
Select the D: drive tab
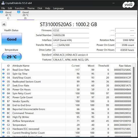(x=25, y=15)
